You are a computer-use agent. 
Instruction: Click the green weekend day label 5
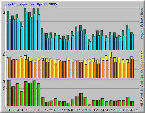[26, 110]
